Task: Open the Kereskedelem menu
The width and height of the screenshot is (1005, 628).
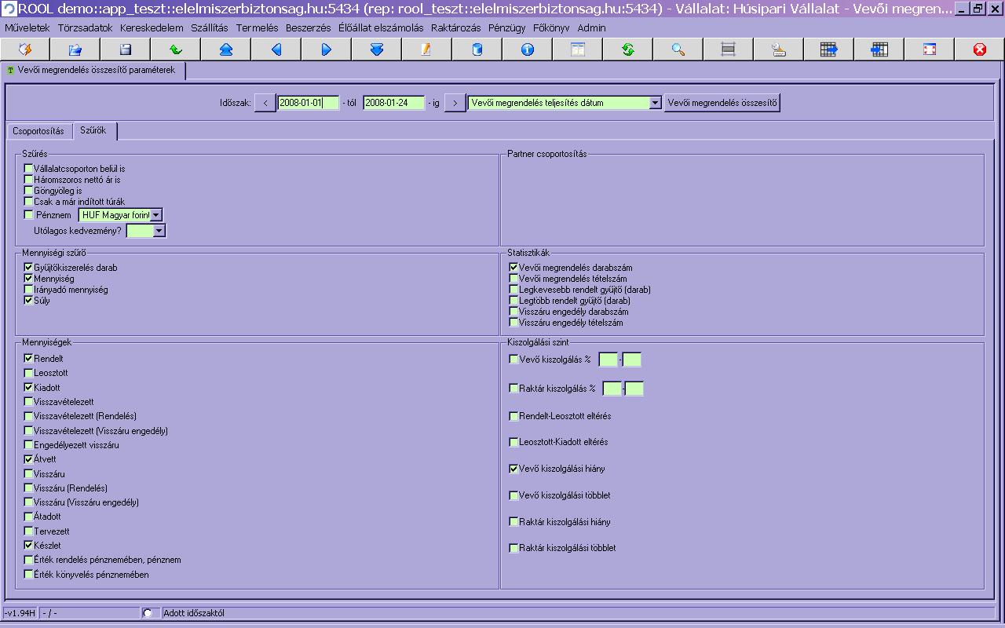Action: click(x=152, y=27)
